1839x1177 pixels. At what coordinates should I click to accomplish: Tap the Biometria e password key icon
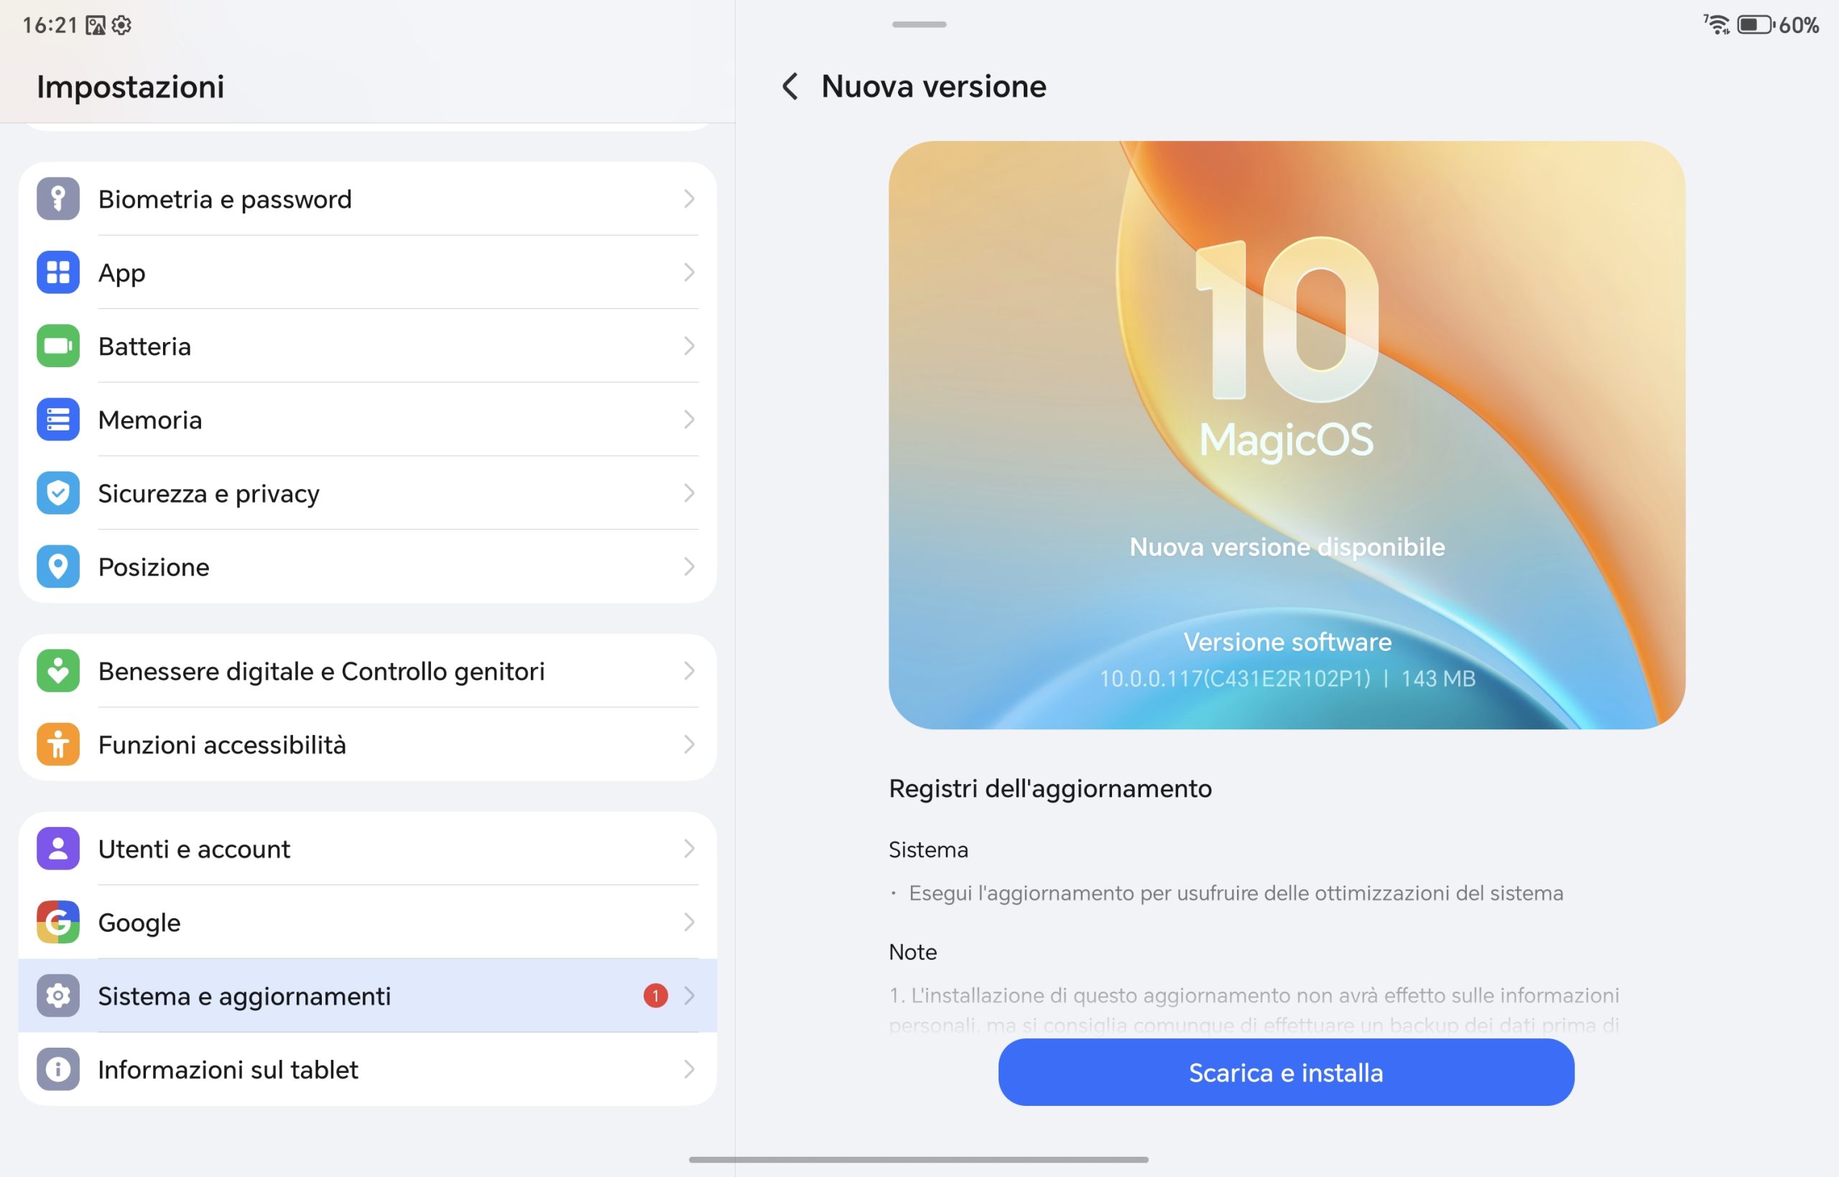58,199
